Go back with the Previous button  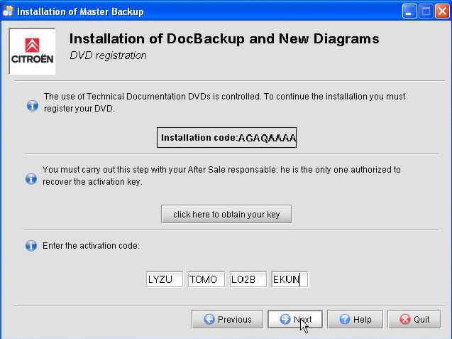pos(227,320)
